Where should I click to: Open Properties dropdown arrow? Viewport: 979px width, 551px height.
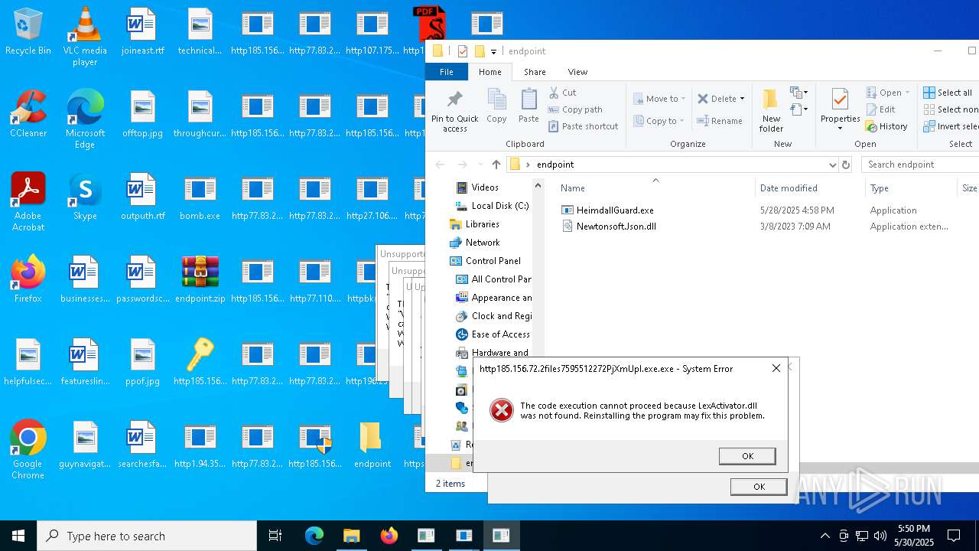[840, 129]
